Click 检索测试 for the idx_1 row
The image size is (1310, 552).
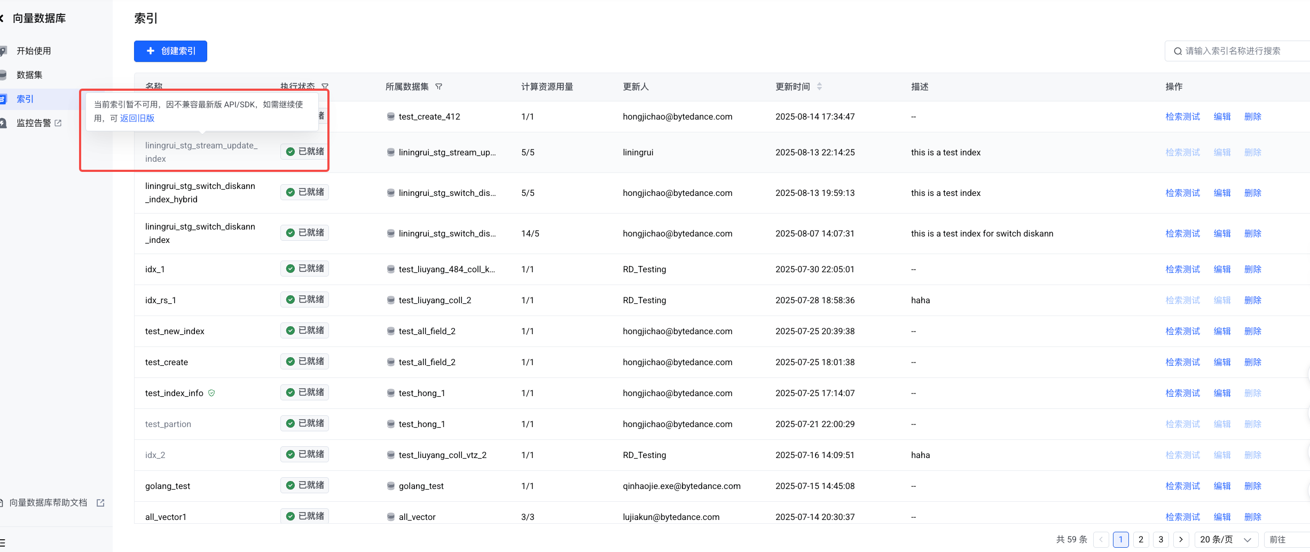point(1182,269)
